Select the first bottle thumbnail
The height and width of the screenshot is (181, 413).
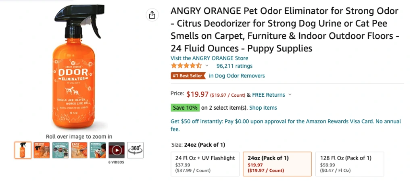[x=23, y=150]
